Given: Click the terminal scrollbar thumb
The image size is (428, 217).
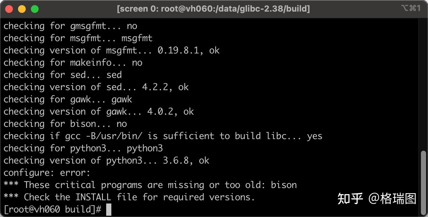Looking at the screenshot, I should coord(424,183).
